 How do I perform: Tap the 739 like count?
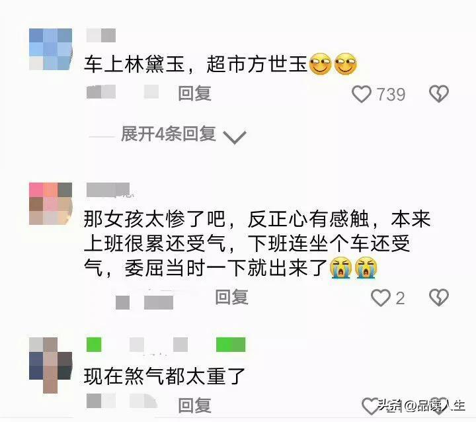[x=391, y=95]
